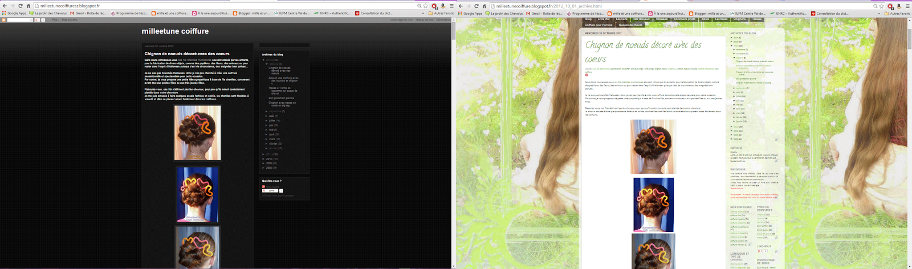
Task: Open Autres favoris folder in green blog window
Action: click(x=897, y=13)
